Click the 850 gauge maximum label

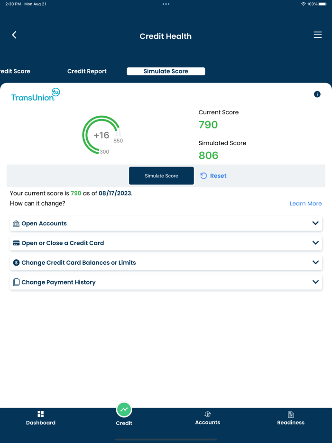[x=118, y=141]
